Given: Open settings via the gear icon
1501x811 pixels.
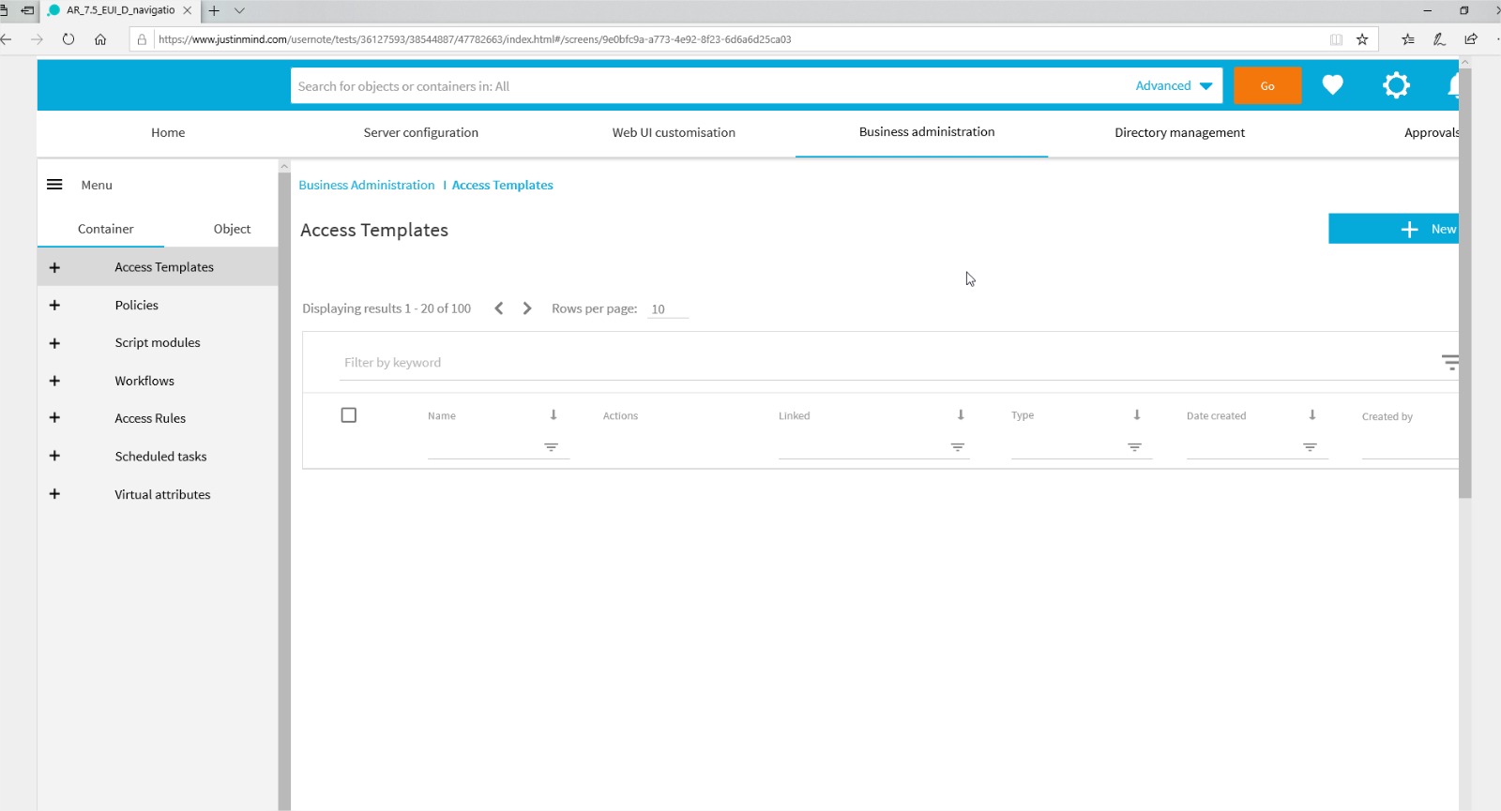Looking at the screenshot, I should [1396, 85].
